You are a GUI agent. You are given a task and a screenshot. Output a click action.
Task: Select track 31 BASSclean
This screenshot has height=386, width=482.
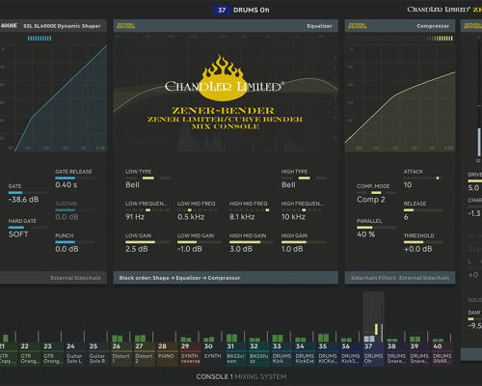(236, 354)
